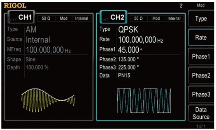Click the Mod menu title
Screen dimensions: 216x130
(201, 5)
